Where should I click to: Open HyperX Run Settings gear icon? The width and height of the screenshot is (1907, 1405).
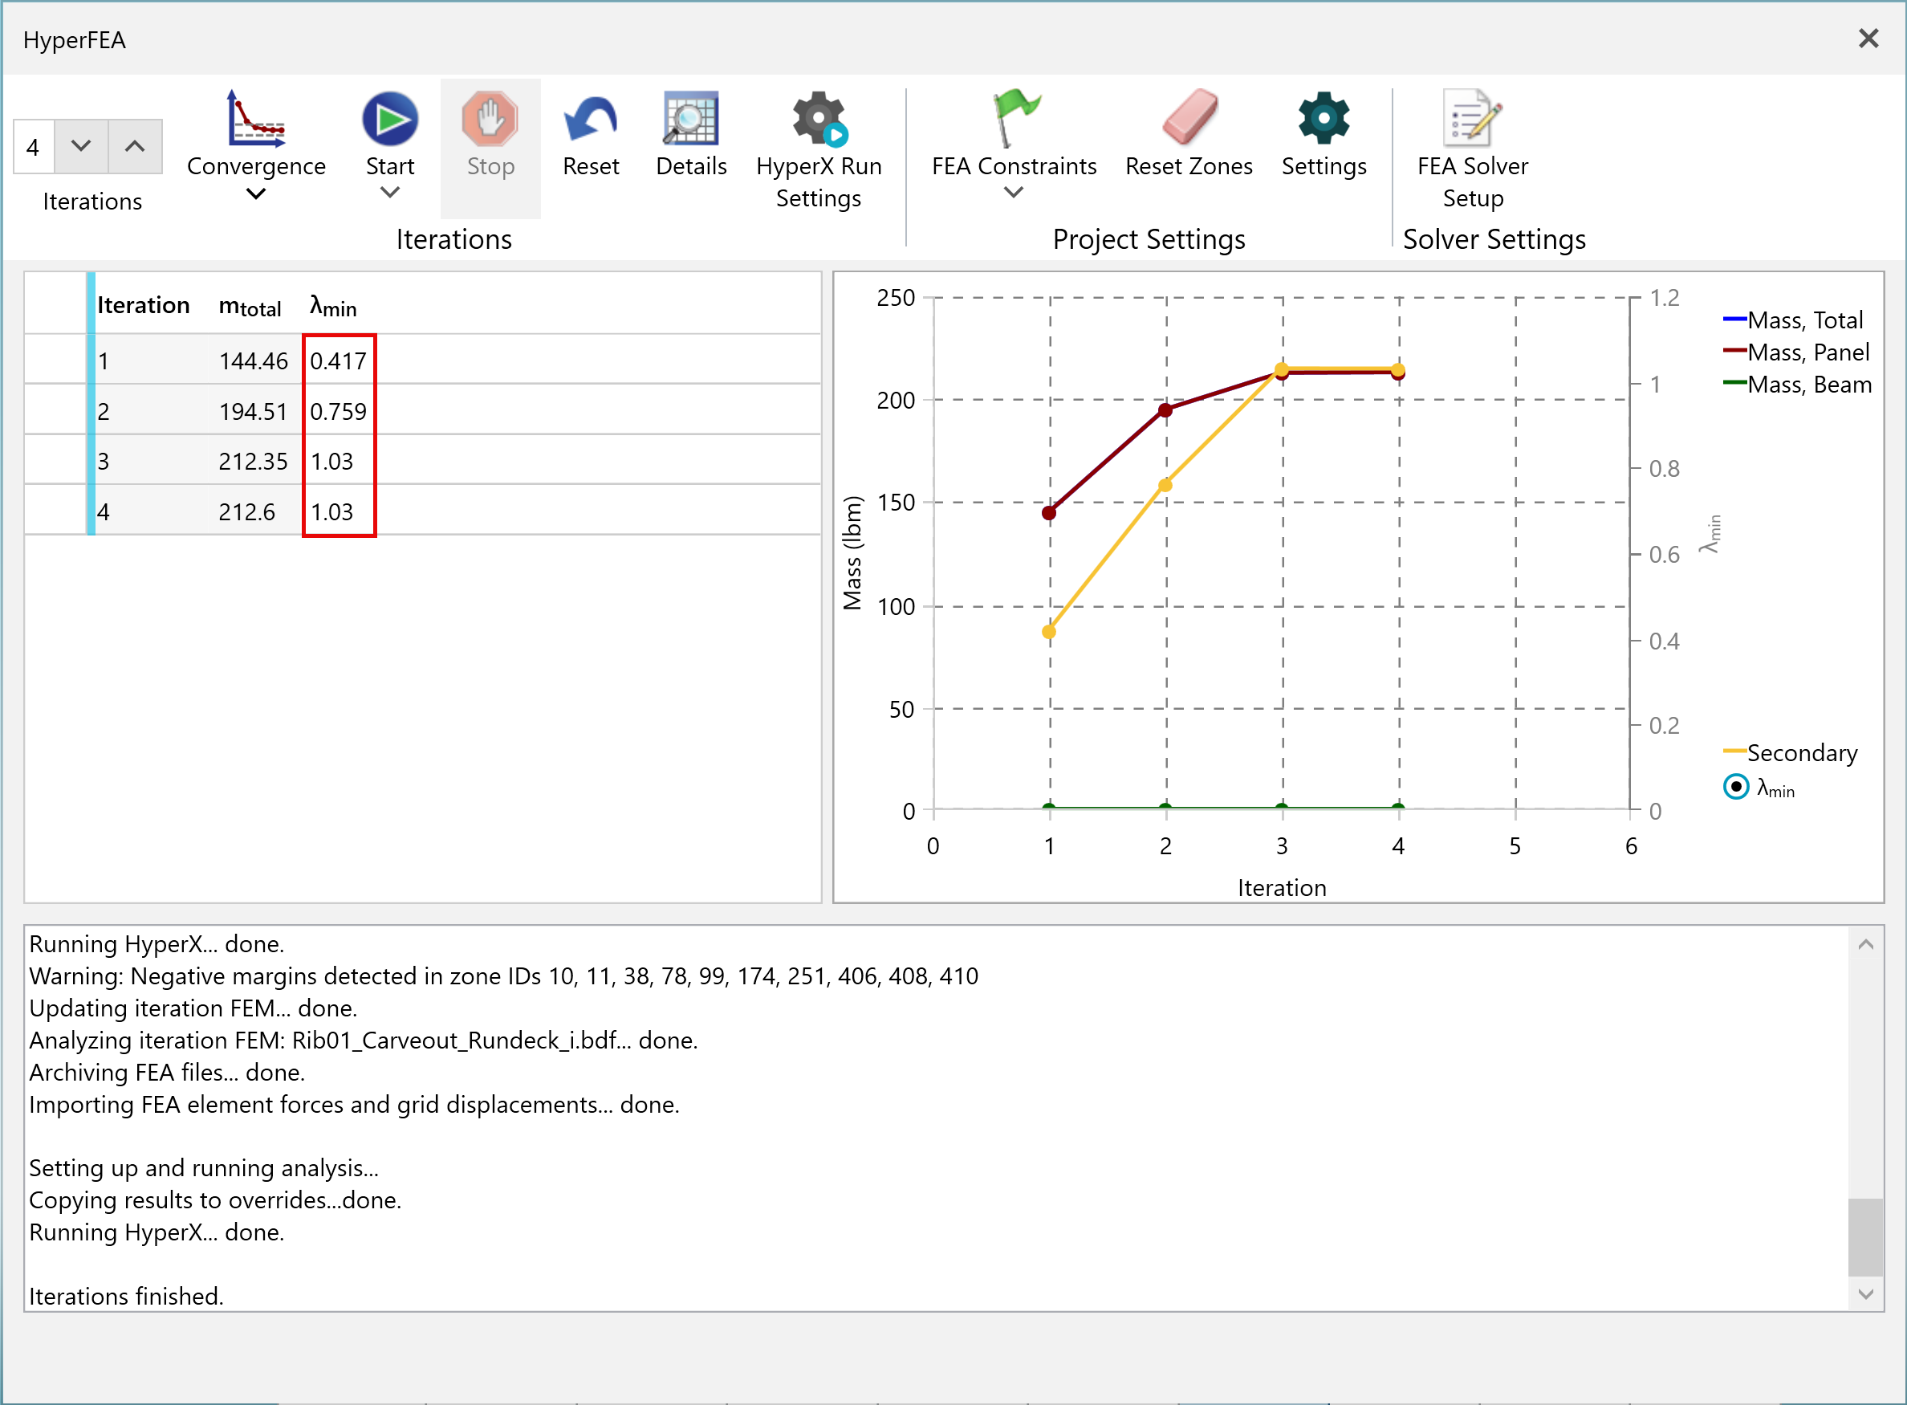[x=819, y=118]
